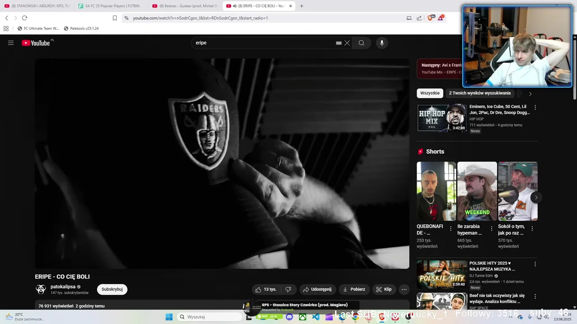The image size is (577, 324).
Task: Open patokalipsa channel name link
Action: coord(63,287)
